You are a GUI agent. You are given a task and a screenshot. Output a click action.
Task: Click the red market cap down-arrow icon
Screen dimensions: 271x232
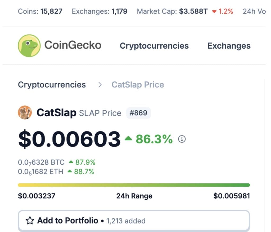point(214,12)
